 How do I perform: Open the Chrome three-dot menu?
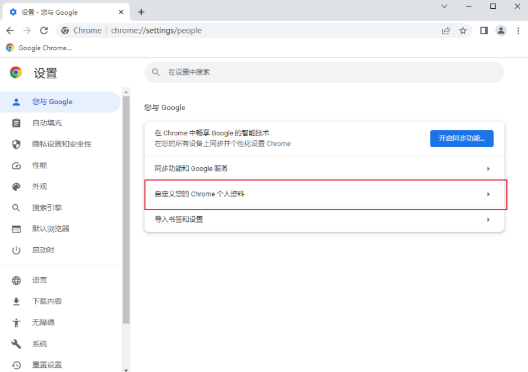(518, 31)
